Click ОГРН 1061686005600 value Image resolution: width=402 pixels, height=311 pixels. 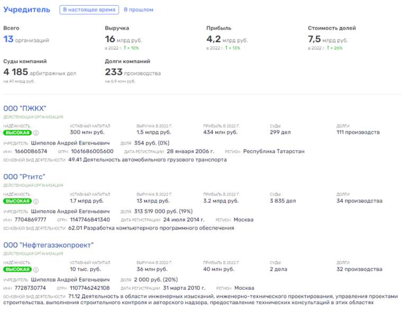coord(92,151)
